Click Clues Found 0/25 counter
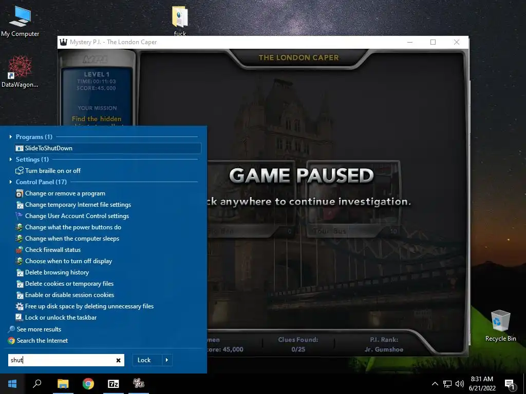 298,344
